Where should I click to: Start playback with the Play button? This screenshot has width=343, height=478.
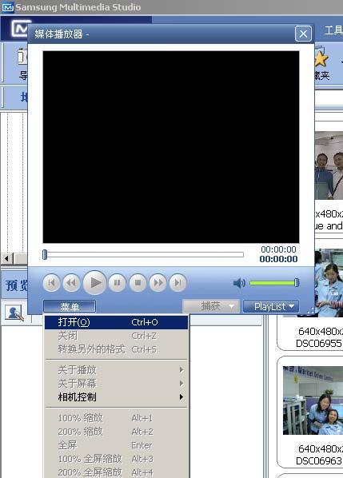point(95,283)
